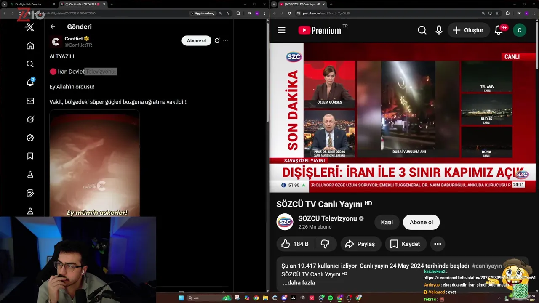
Task: Open @ConflictTR handle link
Action: pos(78,45)
